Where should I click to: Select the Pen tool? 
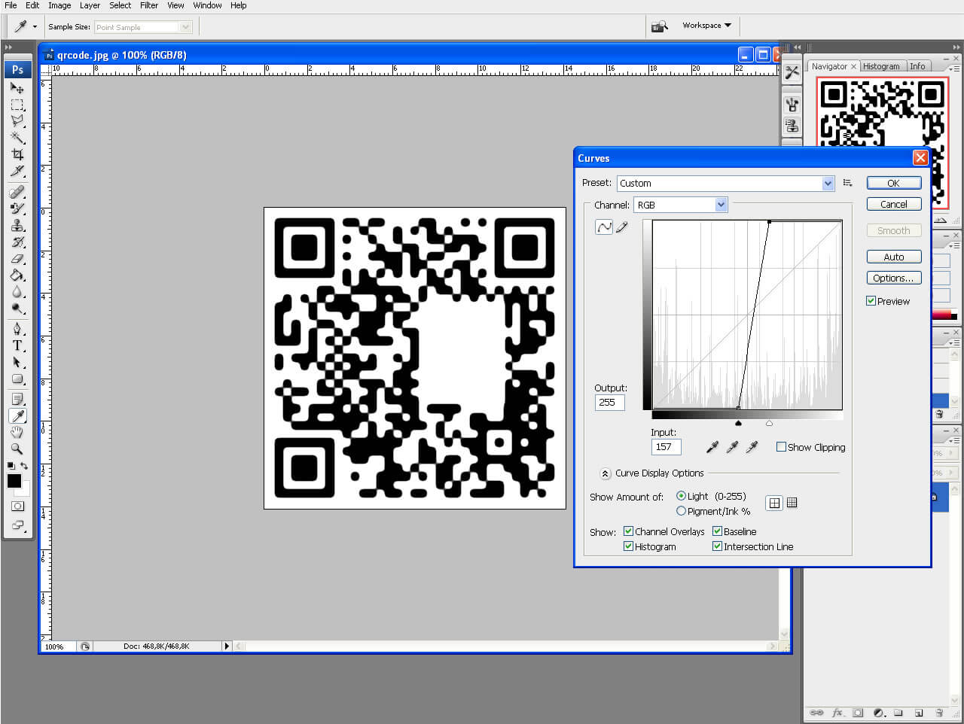coord(17,329)
